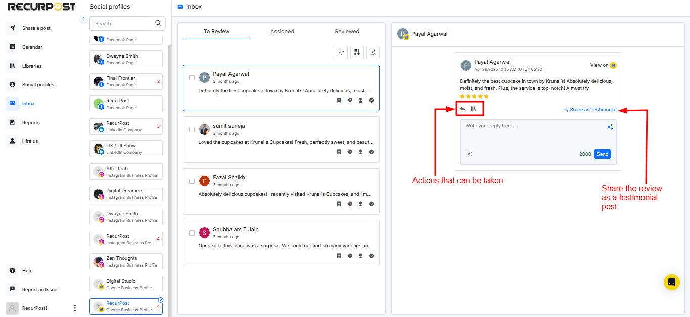Click the search magnifier icon
The image size is (690, 317).
[158, 23]
